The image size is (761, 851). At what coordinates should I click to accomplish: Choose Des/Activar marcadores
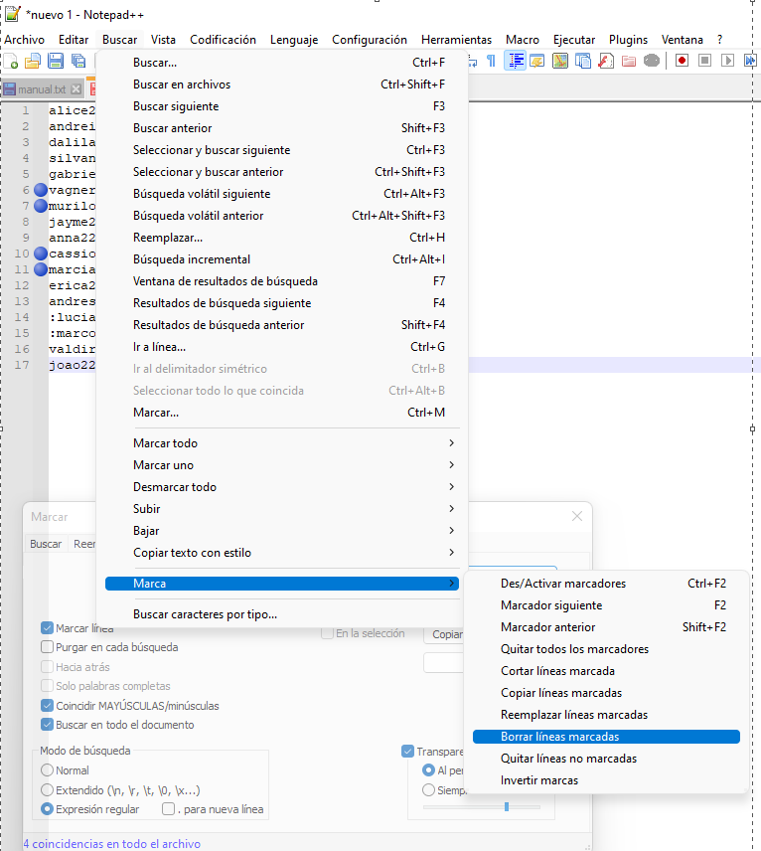tap(606, 584)
